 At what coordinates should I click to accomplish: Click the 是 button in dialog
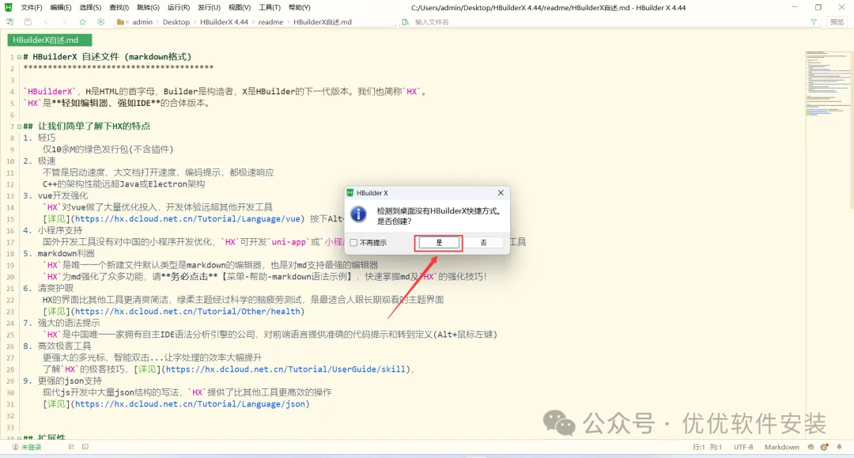pos(439,243)
